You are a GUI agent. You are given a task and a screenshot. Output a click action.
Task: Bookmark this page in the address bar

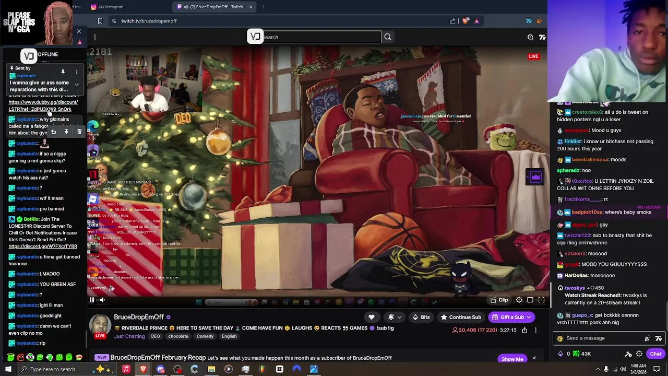point(100,21)
